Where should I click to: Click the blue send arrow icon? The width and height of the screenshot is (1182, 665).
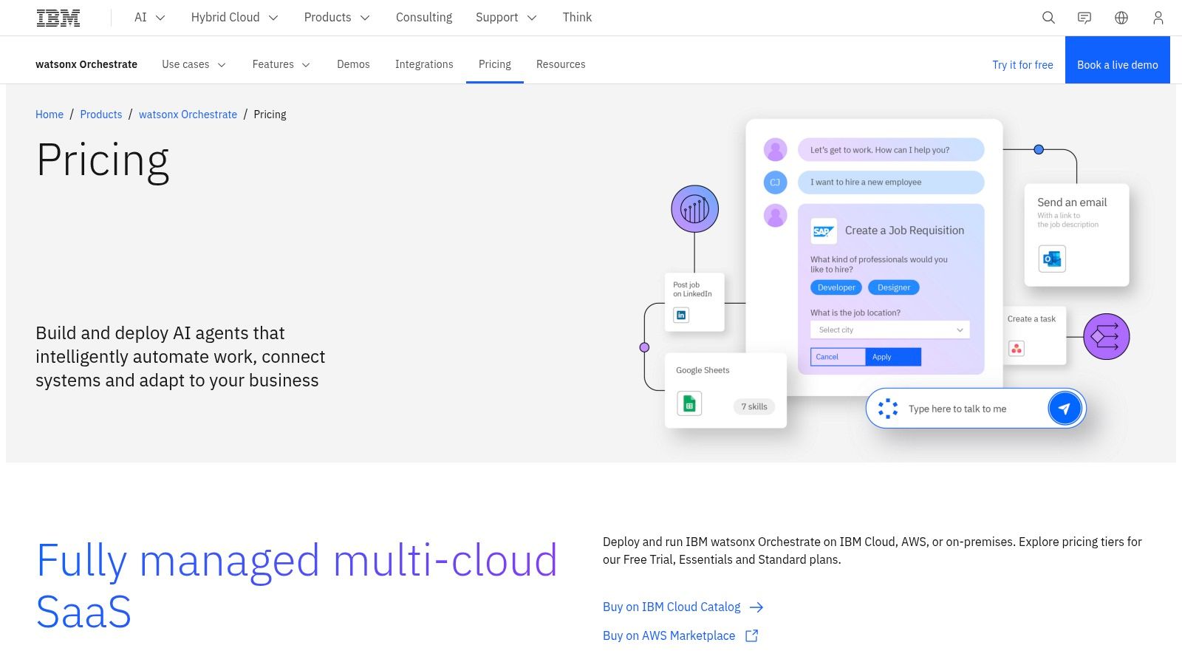tap(1065, 408)
